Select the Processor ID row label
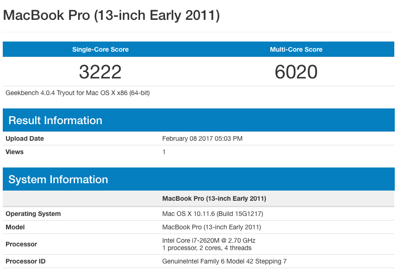398x269 pixels. click(25, 261)
